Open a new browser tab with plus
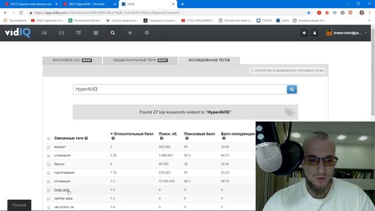Screen dimensions: 375x211 tap(182, 4)
